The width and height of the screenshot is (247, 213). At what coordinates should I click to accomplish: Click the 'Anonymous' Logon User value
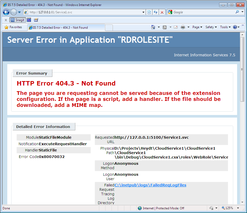126,174
